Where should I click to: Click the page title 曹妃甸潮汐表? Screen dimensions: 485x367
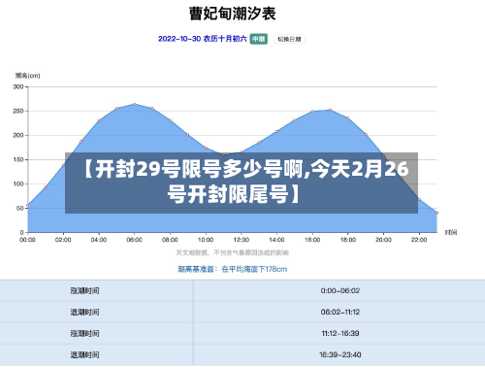[x=233, y=14]
